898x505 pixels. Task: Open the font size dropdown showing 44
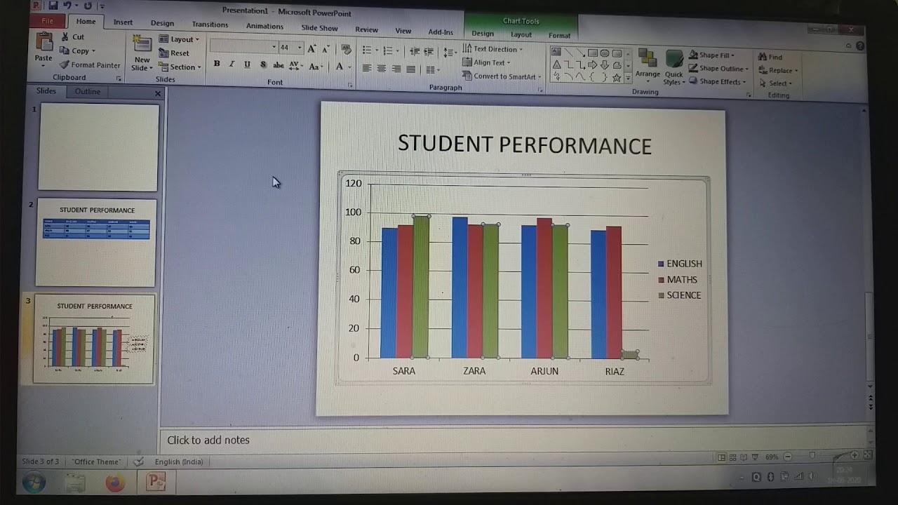click(x=300, y=48)
